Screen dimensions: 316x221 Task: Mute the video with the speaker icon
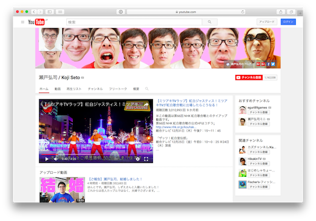click(x=56, y=159)
